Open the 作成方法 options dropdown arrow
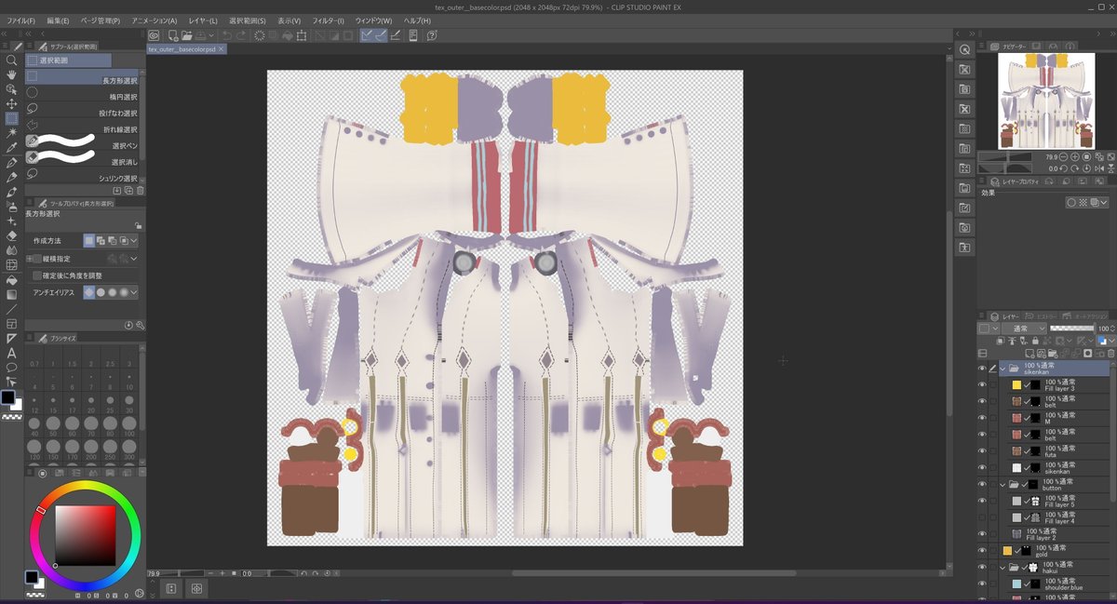 tap(134, 240)
